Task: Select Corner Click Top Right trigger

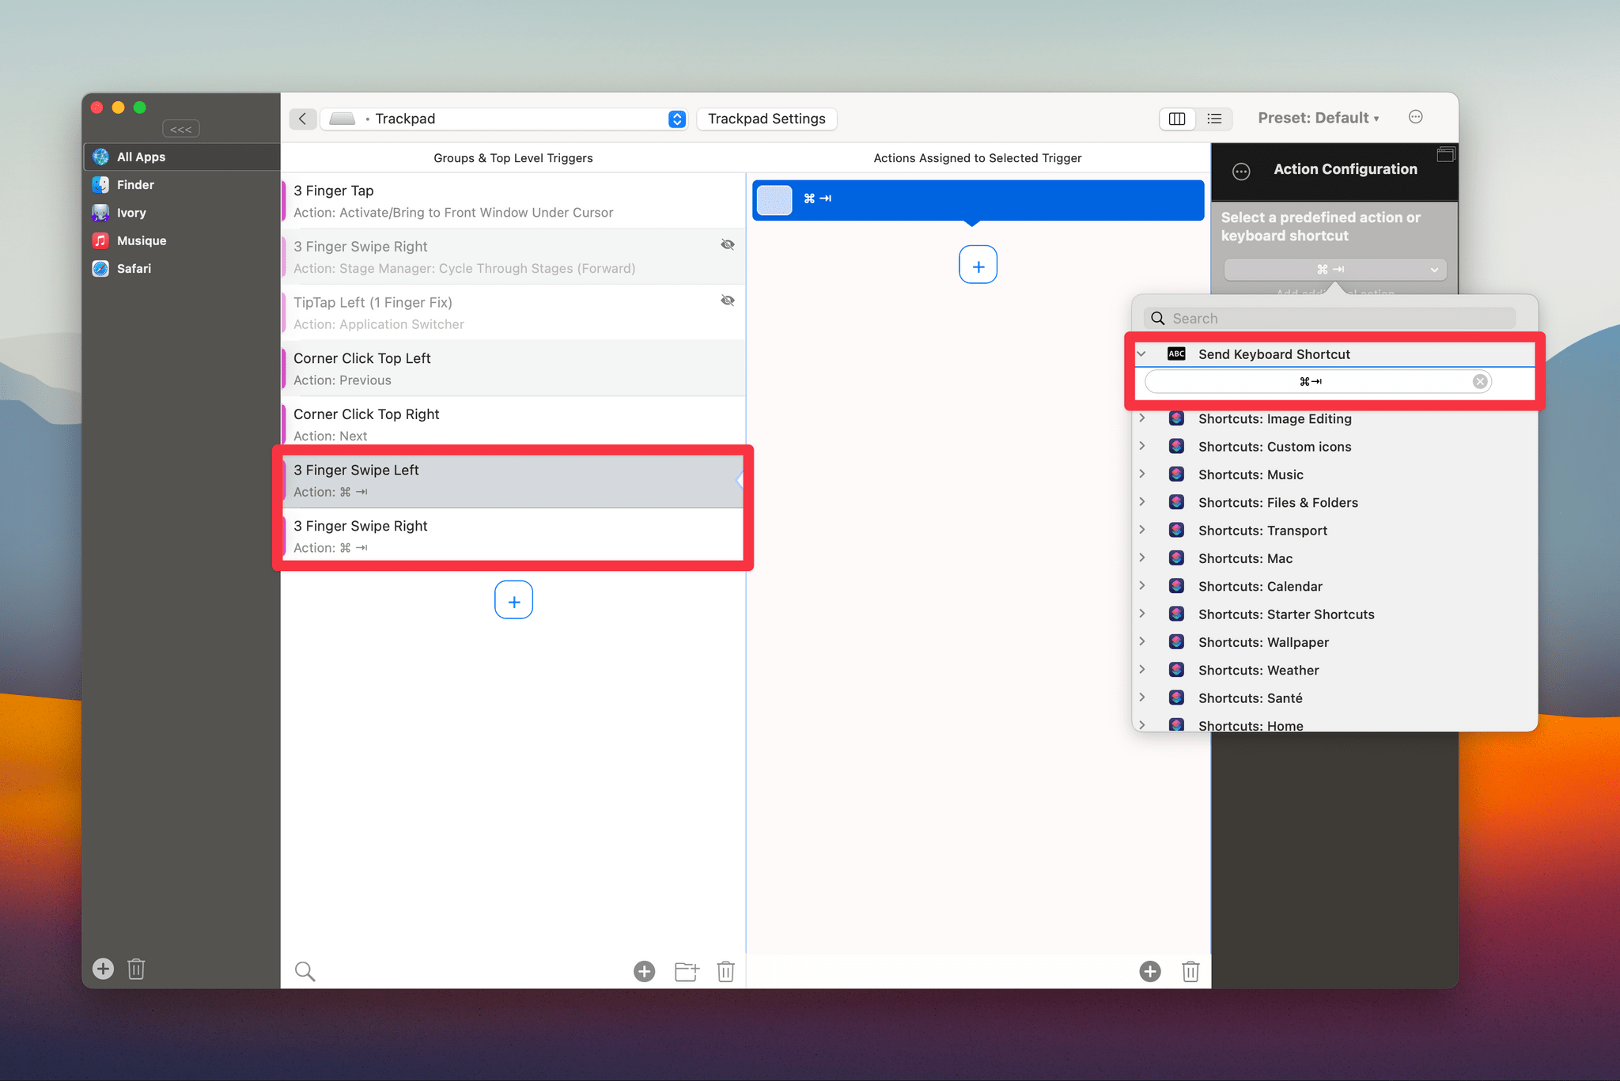Action: click(x=513, y=425)
